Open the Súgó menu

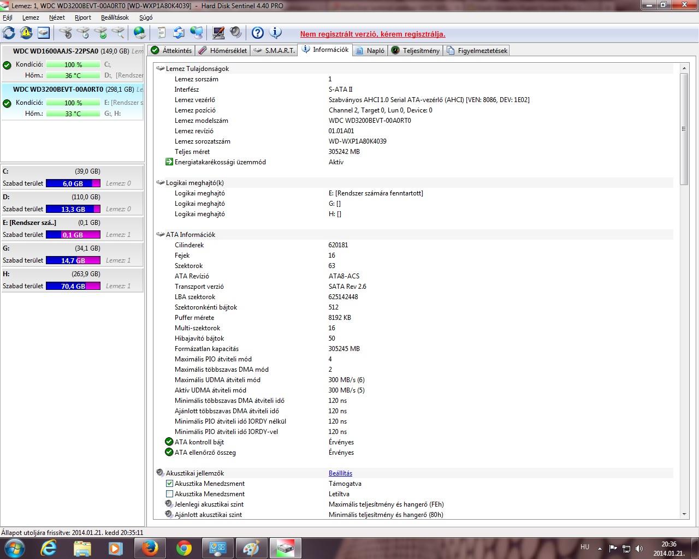coord(146,17)
